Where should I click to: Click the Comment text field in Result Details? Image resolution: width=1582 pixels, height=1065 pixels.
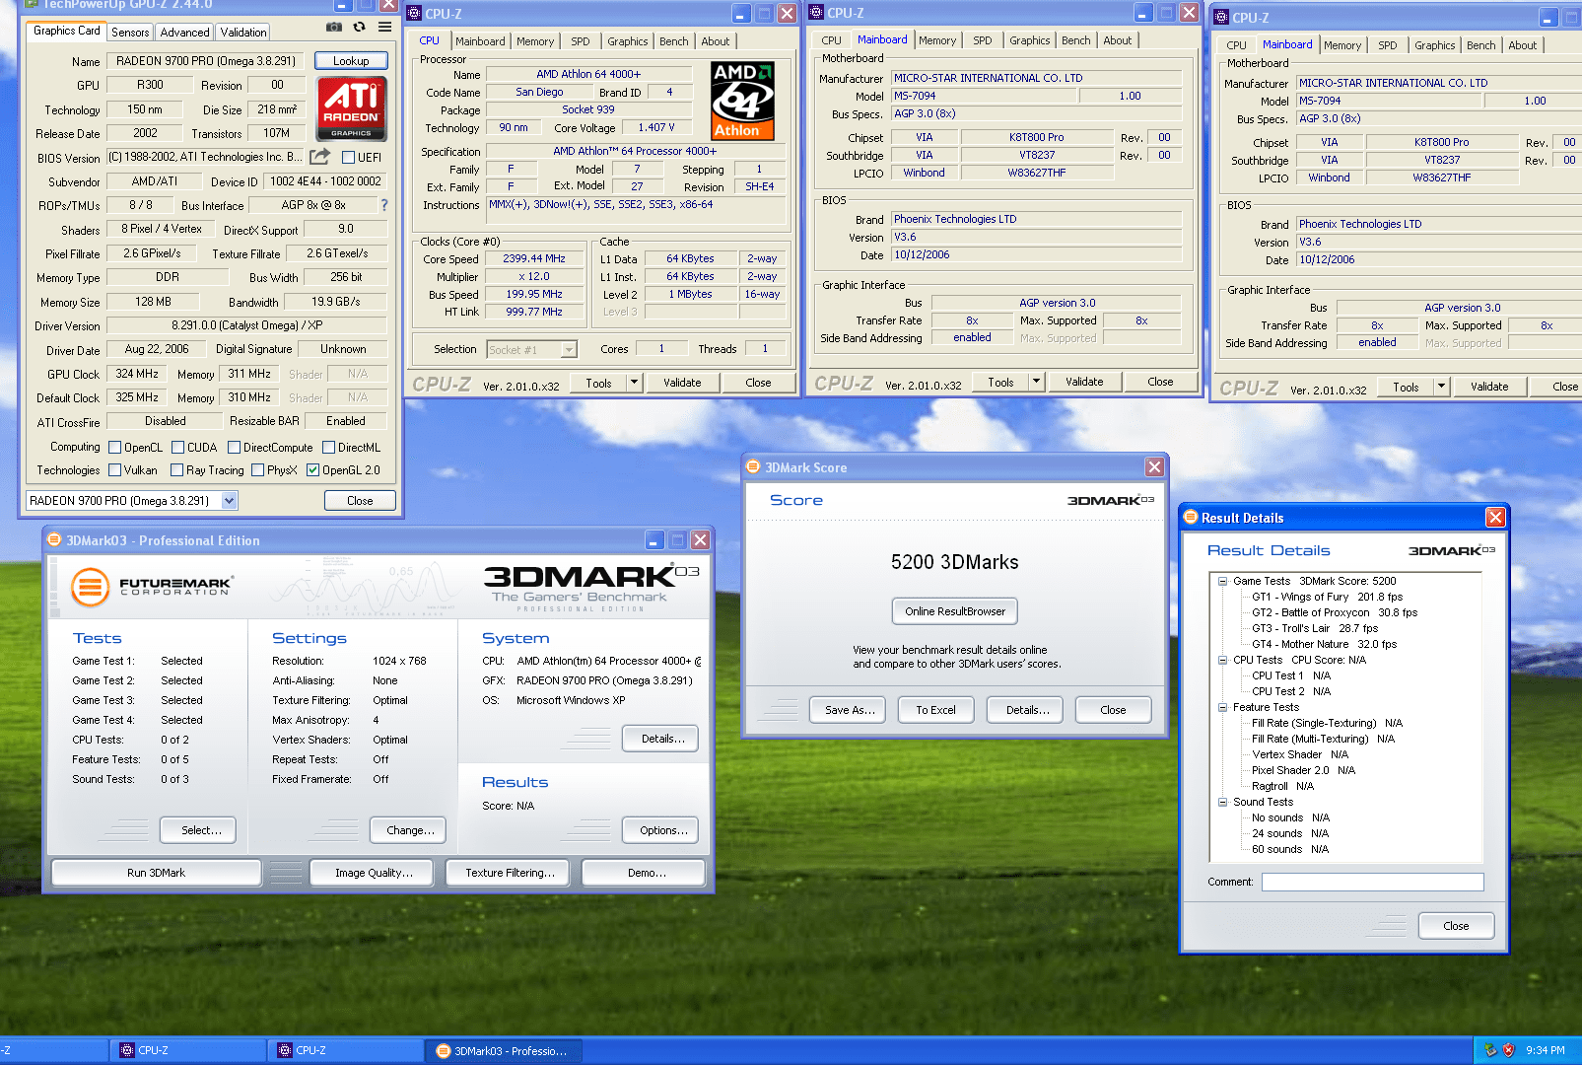1372,882
